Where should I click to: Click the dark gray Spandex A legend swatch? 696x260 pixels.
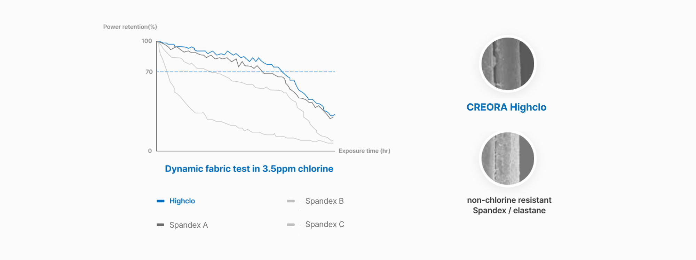160,225
